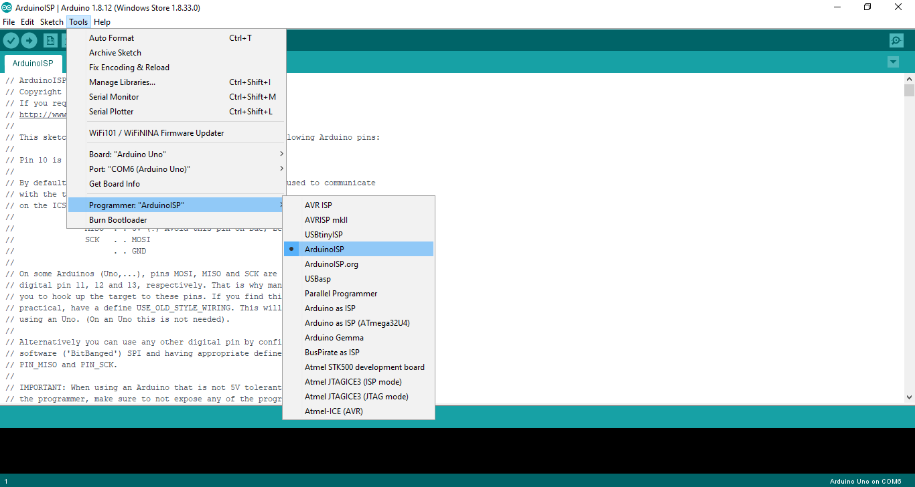
Task: Launch Serial Monitor from Tools menu
Action: (176, 97)
